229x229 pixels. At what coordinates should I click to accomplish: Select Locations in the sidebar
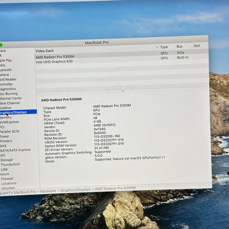[x=9, y=183]
